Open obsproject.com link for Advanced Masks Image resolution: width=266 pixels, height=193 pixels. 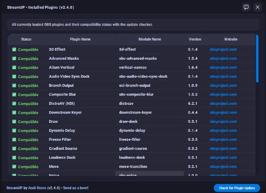coord(223,58)
